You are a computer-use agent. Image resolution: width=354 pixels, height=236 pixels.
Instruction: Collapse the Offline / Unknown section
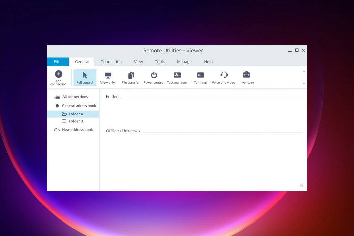click(123, 131)
